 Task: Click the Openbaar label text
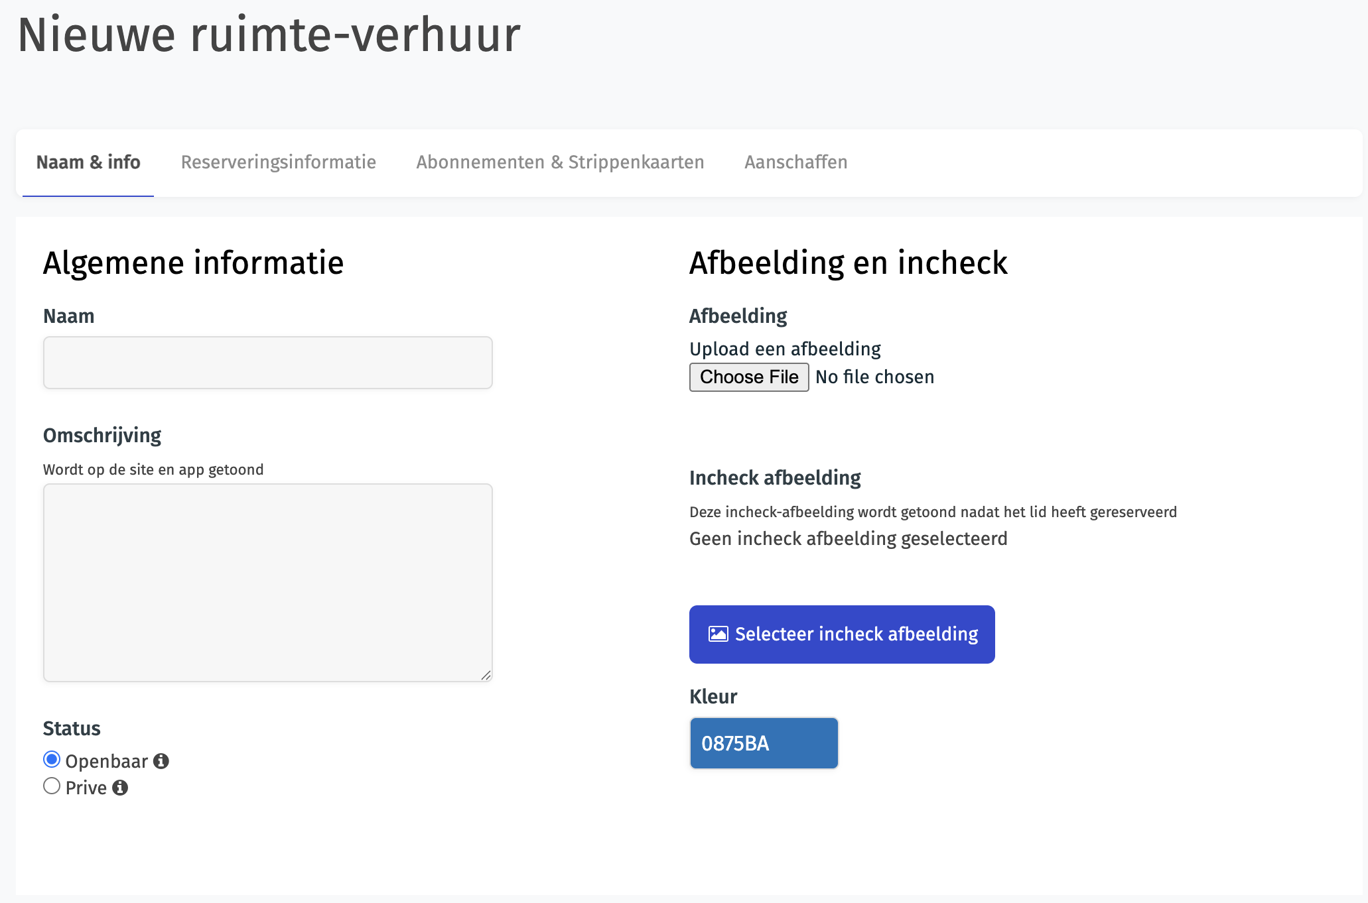point(106,761)
